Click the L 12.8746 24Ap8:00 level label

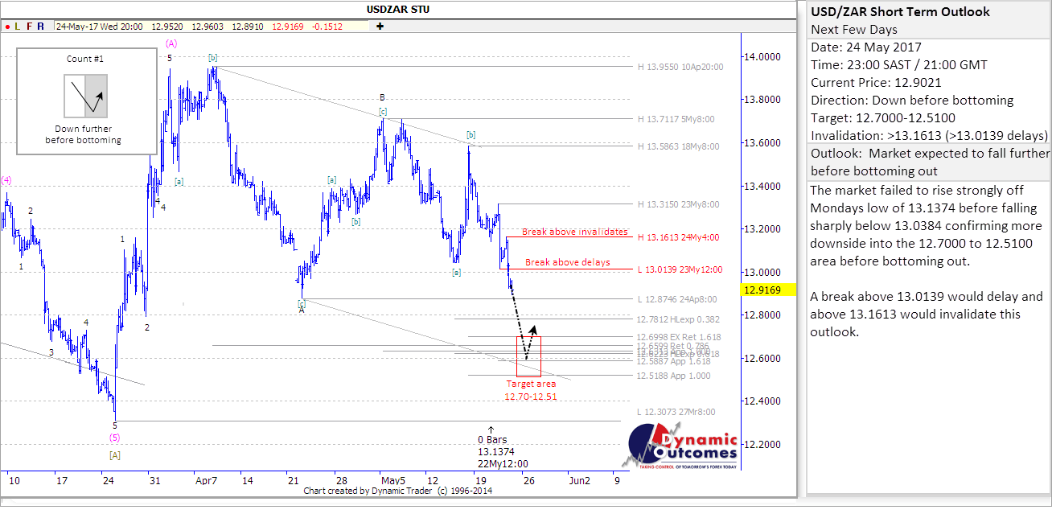tap(676, 299)
